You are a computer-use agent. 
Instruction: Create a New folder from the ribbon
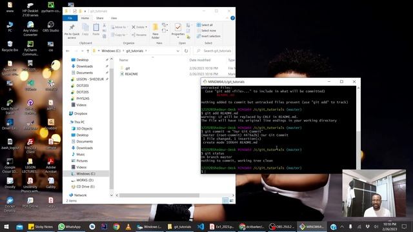156,31
